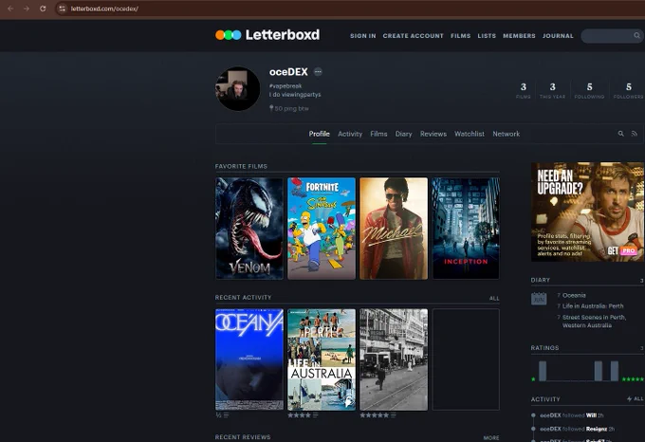Reload the page with refresh icon
The image size is (645, 442).
tap(43, 9)
